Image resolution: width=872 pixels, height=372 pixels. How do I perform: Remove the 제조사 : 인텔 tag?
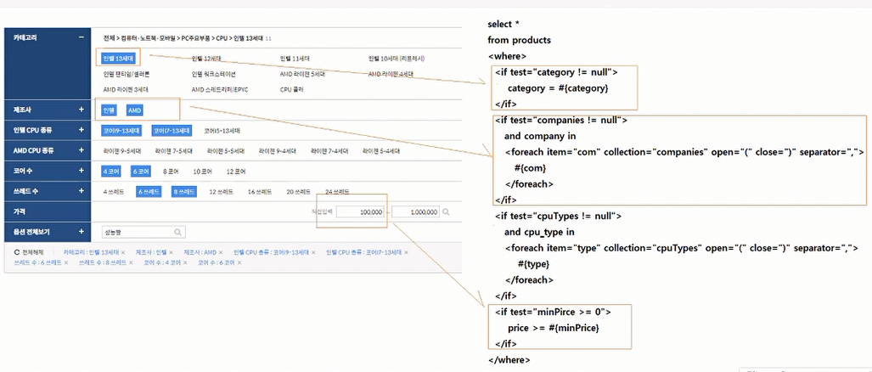(x=171, y=252)
